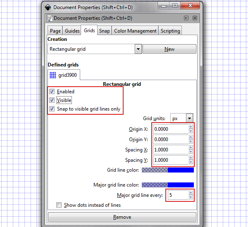
Task: Open the Grid units px dropdown
Action: (x=189, y=118)
